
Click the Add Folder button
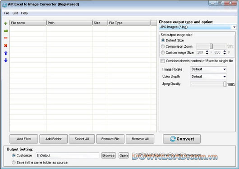(x=54, y=139)
